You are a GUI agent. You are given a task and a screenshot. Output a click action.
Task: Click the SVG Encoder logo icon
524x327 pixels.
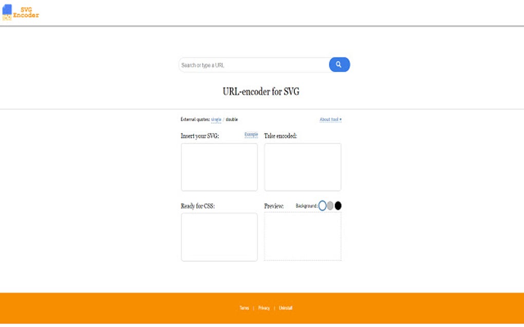pyautogui.click(x=7, y=11)
